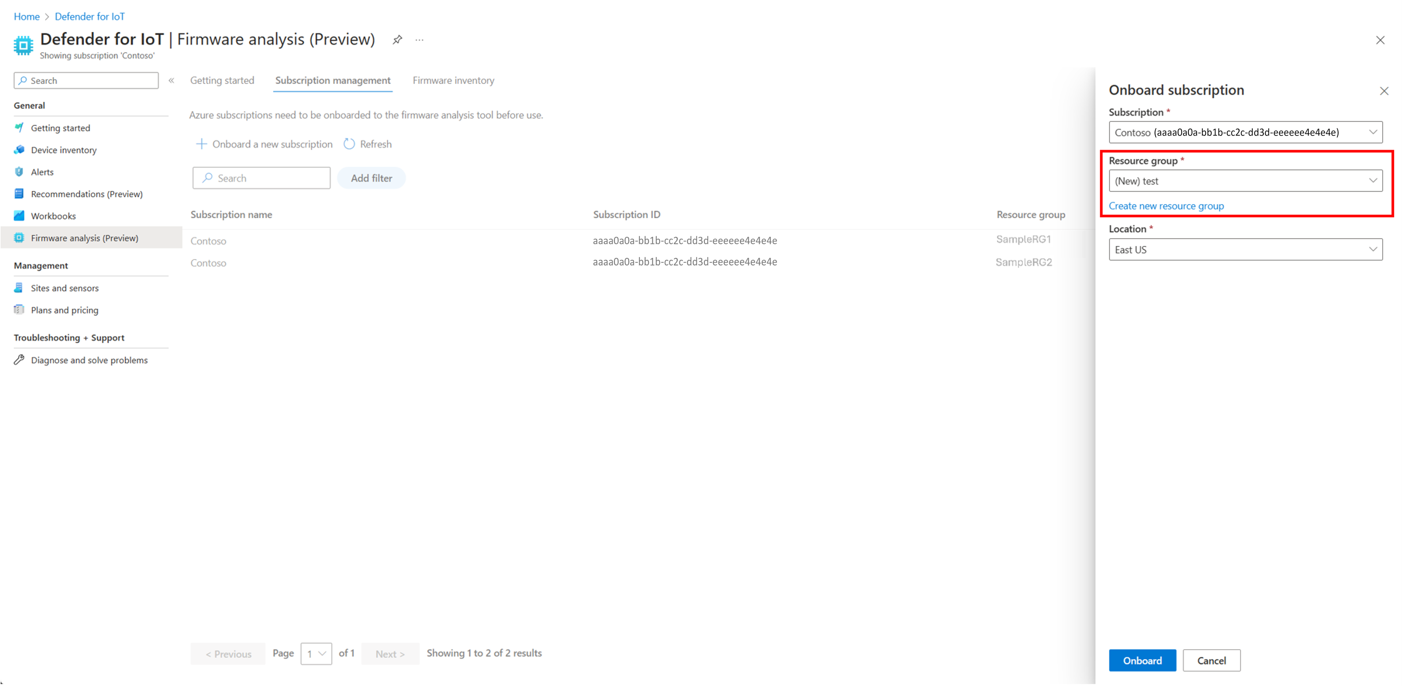Screen dimensions: 1402x686
Task: Click the subscription list Search field
Action: (262, 179)
